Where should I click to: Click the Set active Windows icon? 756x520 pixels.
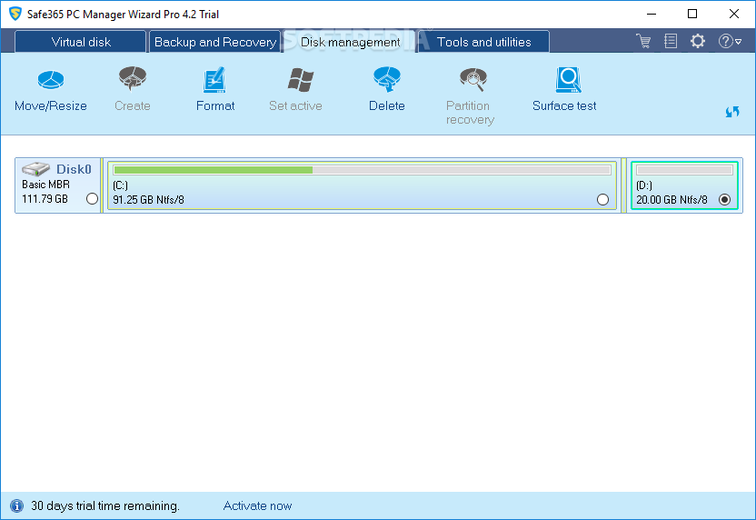click(x=300, y=80)
